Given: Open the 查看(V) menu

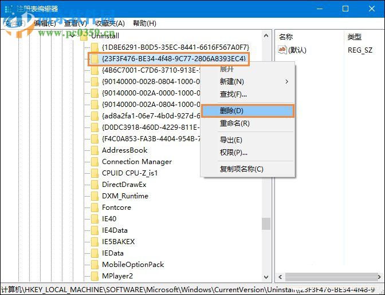Looking at the screenshot, I should [x=76, y=23].
